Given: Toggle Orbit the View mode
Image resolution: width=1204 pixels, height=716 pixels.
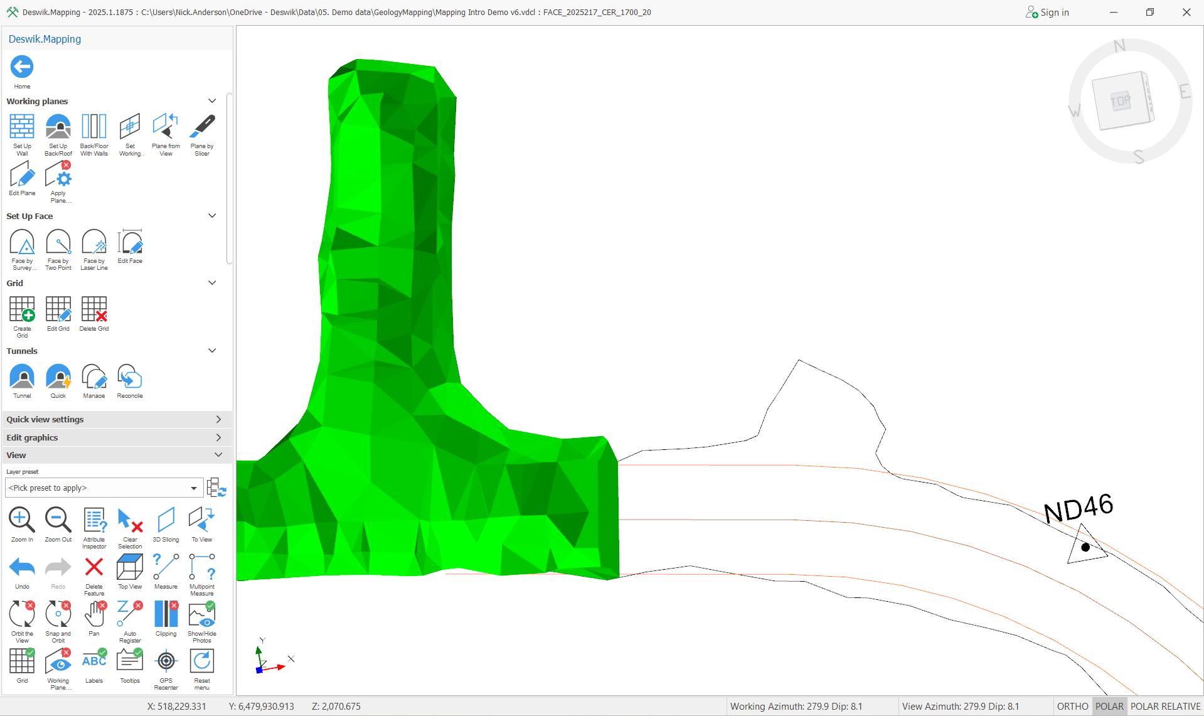Looking at the screenshot, I should point(22,622).
